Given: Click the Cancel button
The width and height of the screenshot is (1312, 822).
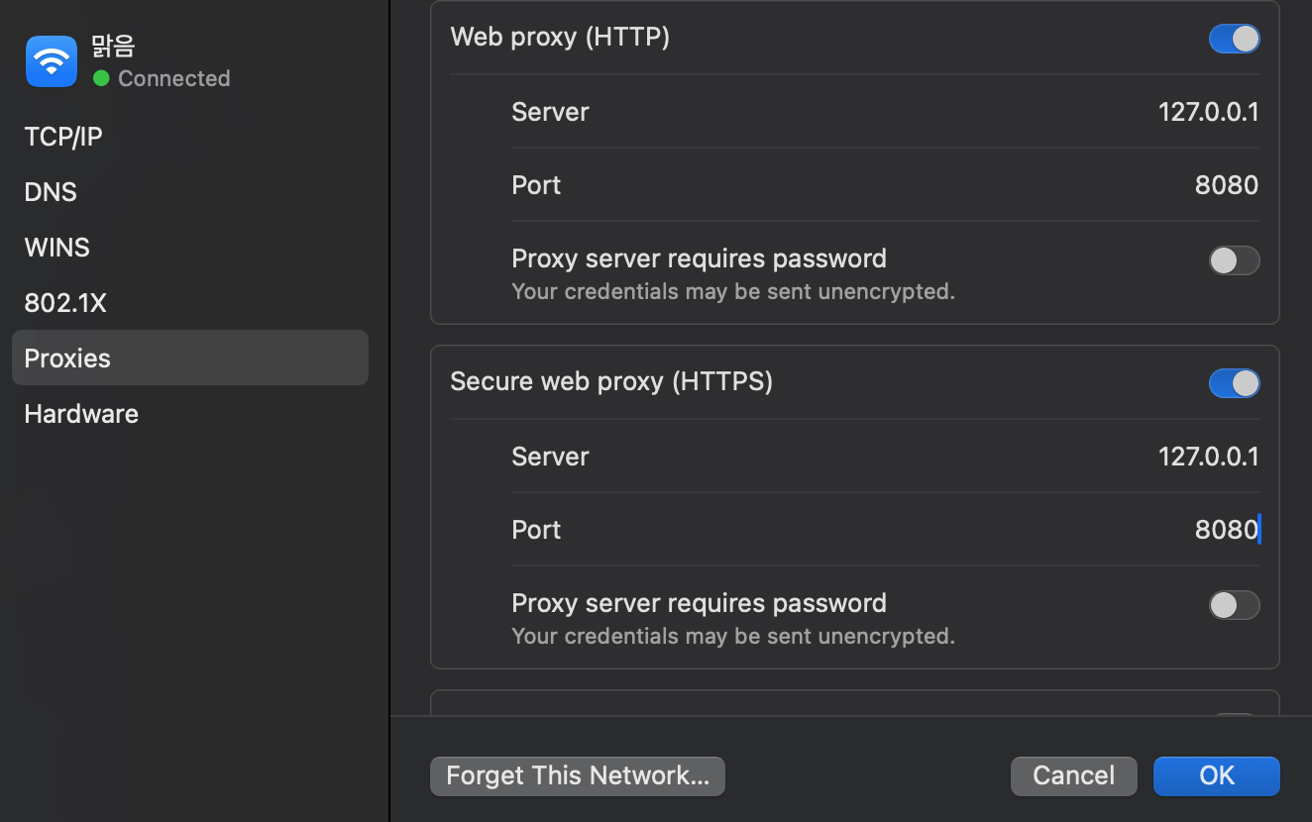Looking at the screenshot, I should click(x=1073, y=776).
